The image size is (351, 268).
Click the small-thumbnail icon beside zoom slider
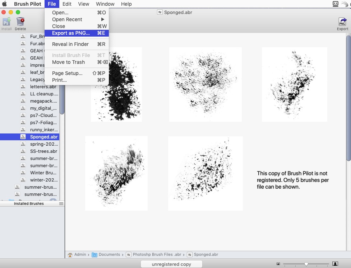tap(278, 264)
